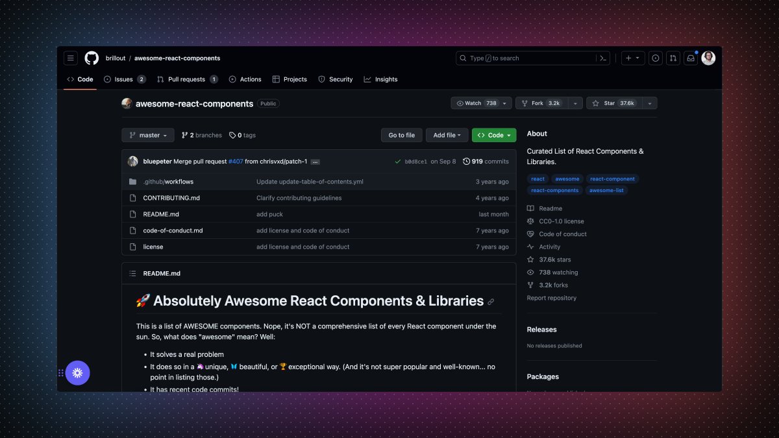Viewport: 779px width, 438px height.
Task: Expand the truncated commit message ellipsis
Action: [315, 162]
